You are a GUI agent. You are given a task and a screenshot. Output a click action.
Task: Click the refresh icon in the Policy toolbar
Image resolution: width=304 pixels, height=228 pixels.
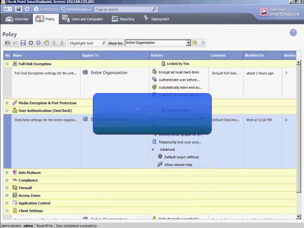coord(31,43)
